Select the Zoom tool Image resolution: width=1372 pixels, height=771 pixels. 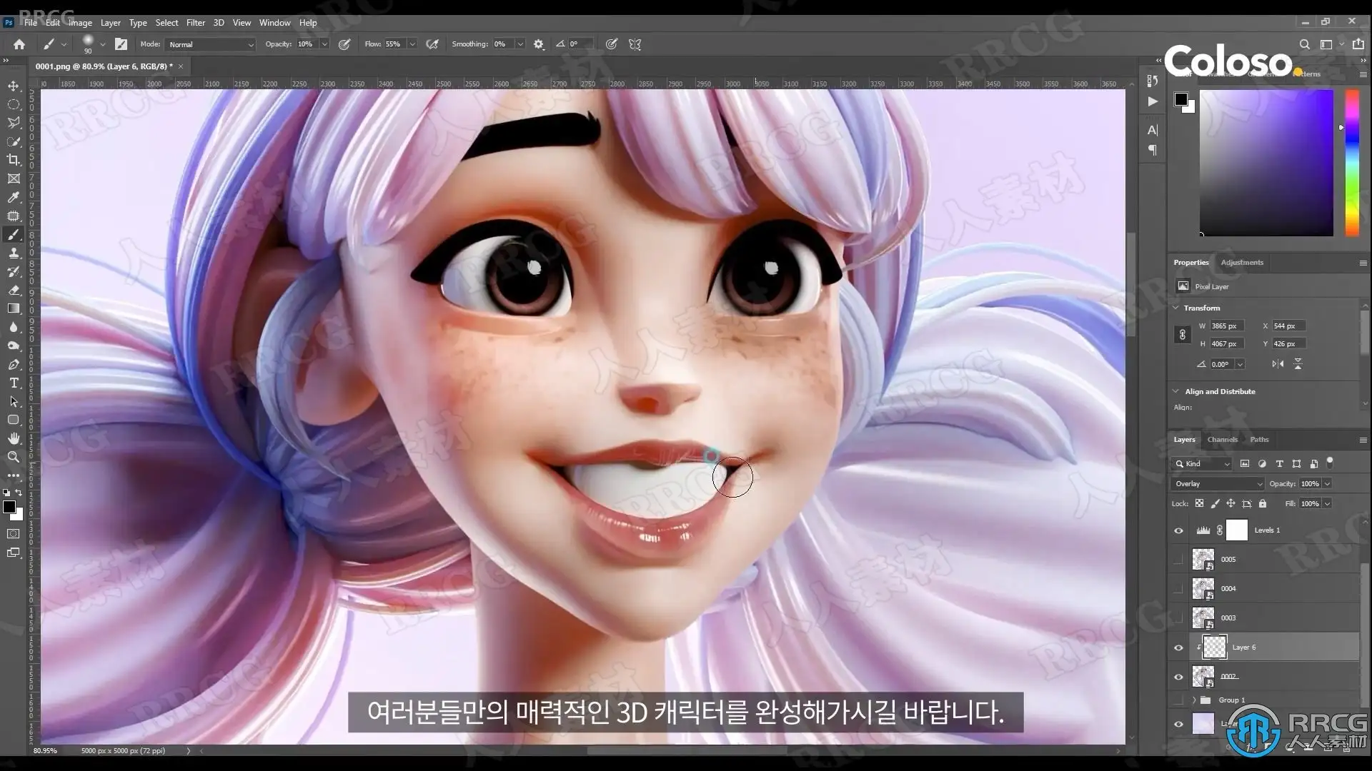pyautogui.click(x=14, y=457)
